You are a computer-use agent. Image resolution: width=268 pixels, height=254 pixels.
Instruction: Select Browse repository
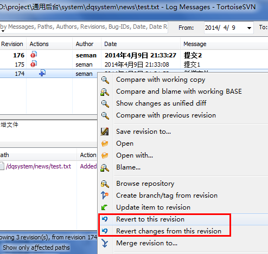(145, 184)
